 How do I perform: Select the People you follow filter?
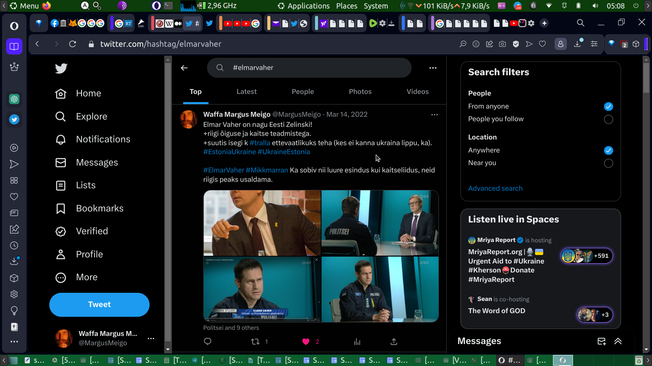tap(608, 119)
